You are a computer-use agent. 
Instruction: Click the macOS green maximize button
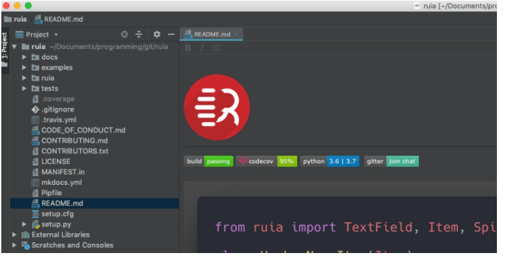pos(28,6)
